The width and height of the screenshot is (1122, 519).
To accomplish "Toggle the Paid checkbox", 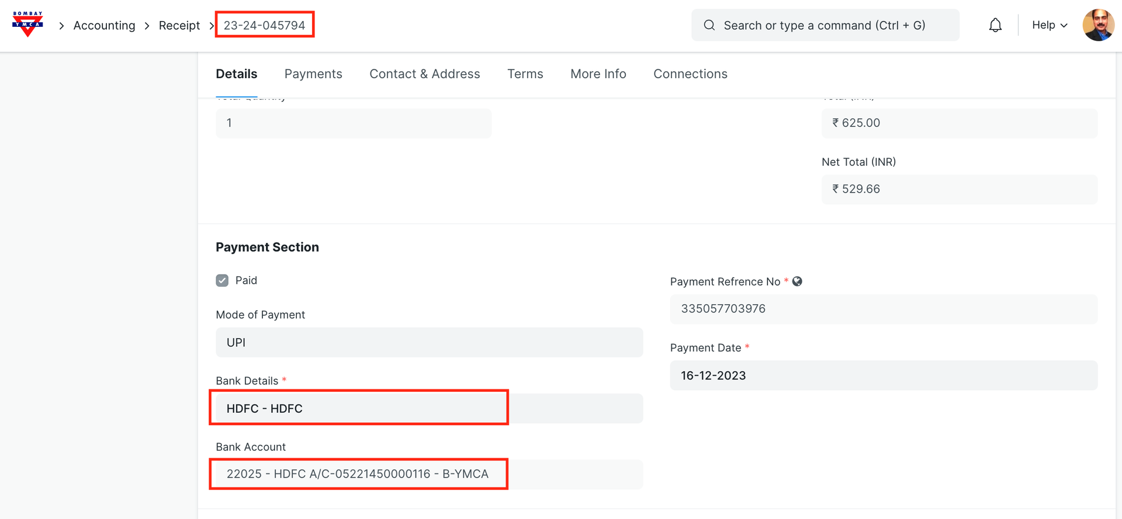I will tap(222, 281).
